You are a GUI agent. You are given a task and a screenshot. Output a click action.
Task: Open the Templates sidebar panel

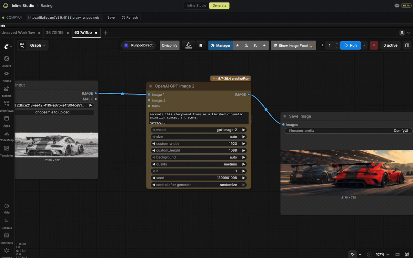pyautogui.click(x=6, y=151)
